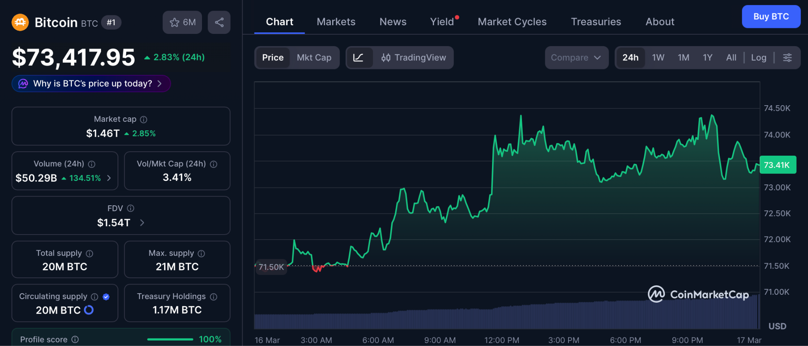Click the share icon button
The height and width of the screenshot is (346, 808).
coord(219,22)
